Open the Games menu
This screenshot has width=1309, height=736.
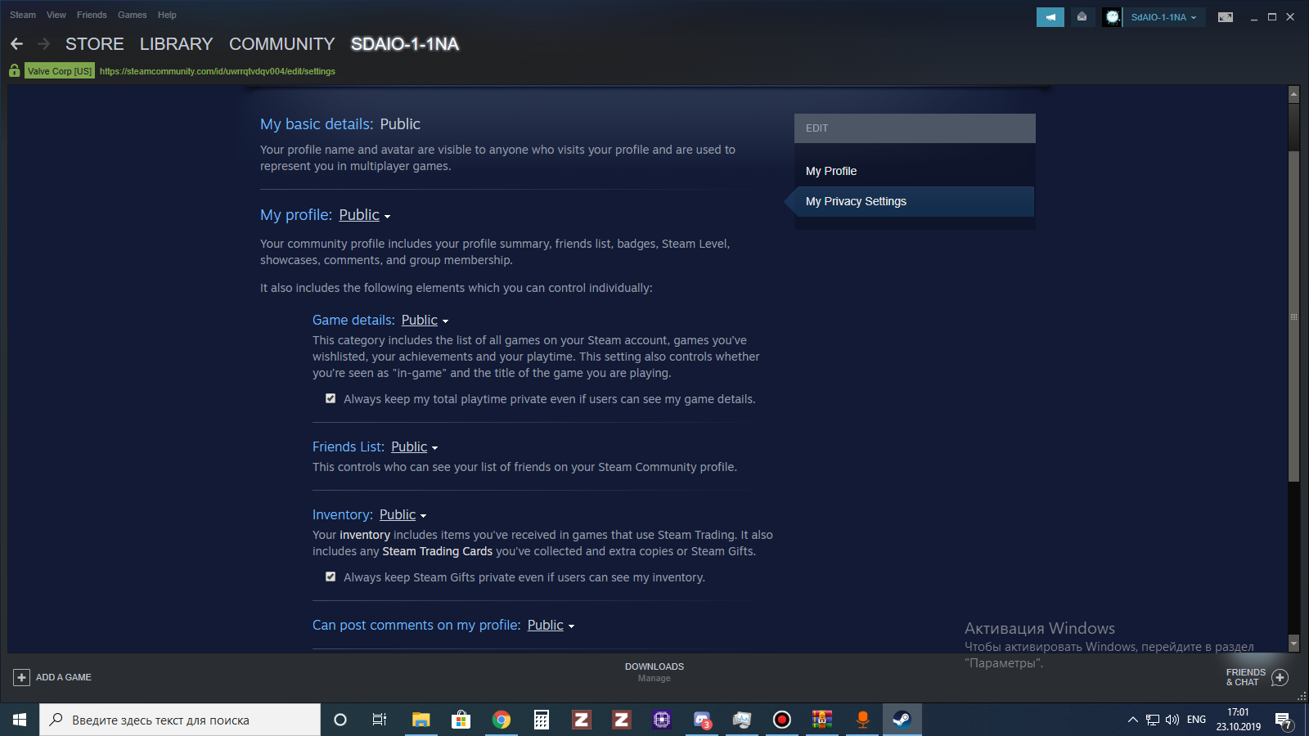[133, 15]
